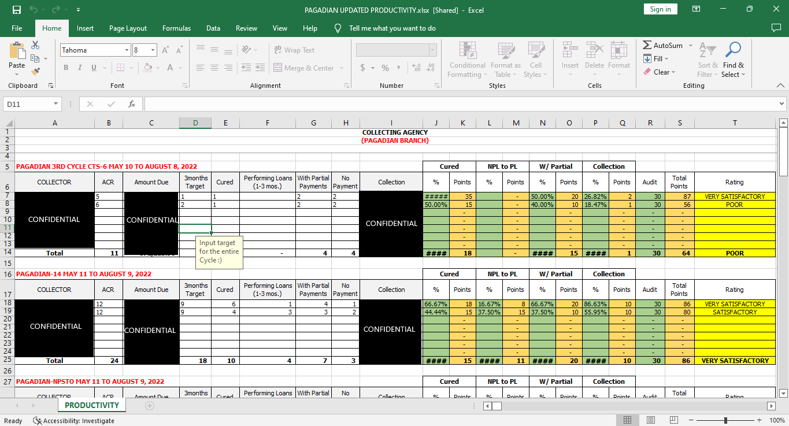
Task: Toggle center horizontal alignment
Action: (x=214, y=68)
